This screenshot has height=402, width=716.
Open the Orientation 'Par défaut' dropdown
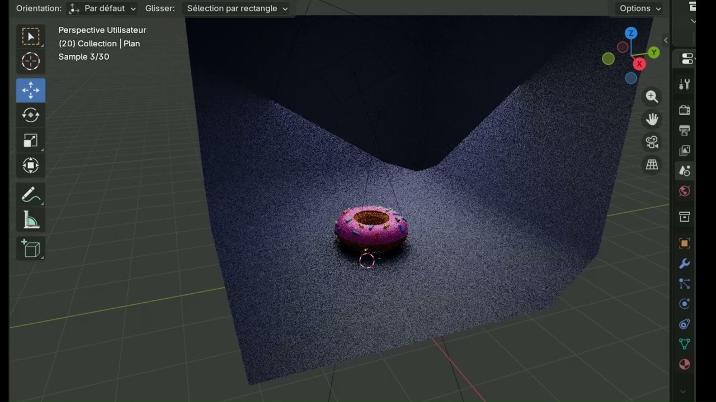click(x=102, y=8)
